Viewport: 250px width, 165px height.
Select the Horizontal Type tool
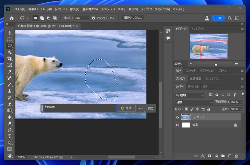coord(10,136)
